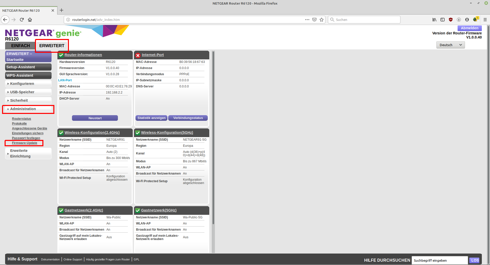Click the help search input field
Image resolution: width=490 pixels, height=265 pixels.
439,260
